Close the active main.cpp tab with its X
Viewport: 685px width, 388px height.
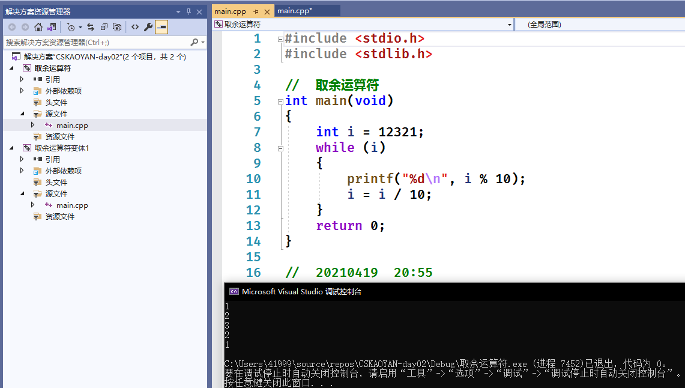tap(267, 12)
